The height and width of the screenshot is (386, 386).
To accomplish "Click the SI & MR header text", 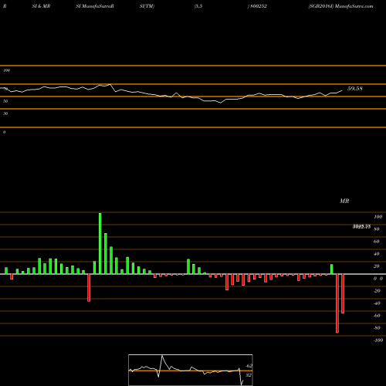I will click(41, 6).
